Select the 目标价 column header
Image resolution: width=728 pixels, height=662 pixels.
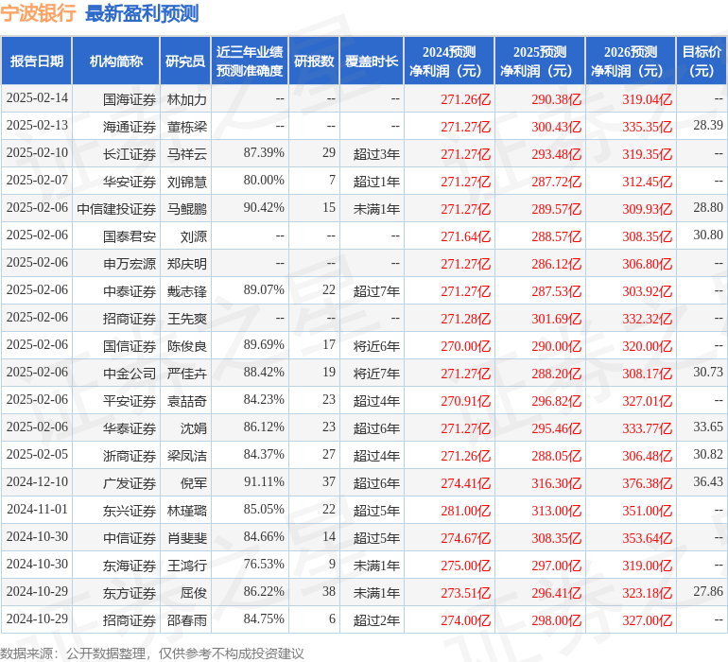point(702,61)
